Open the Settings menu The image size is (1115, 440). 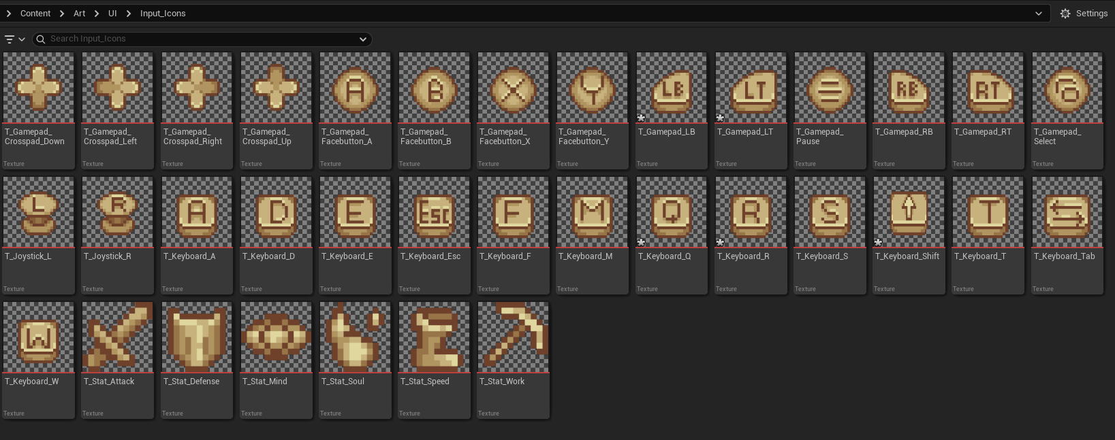(x=1084, y=14)
